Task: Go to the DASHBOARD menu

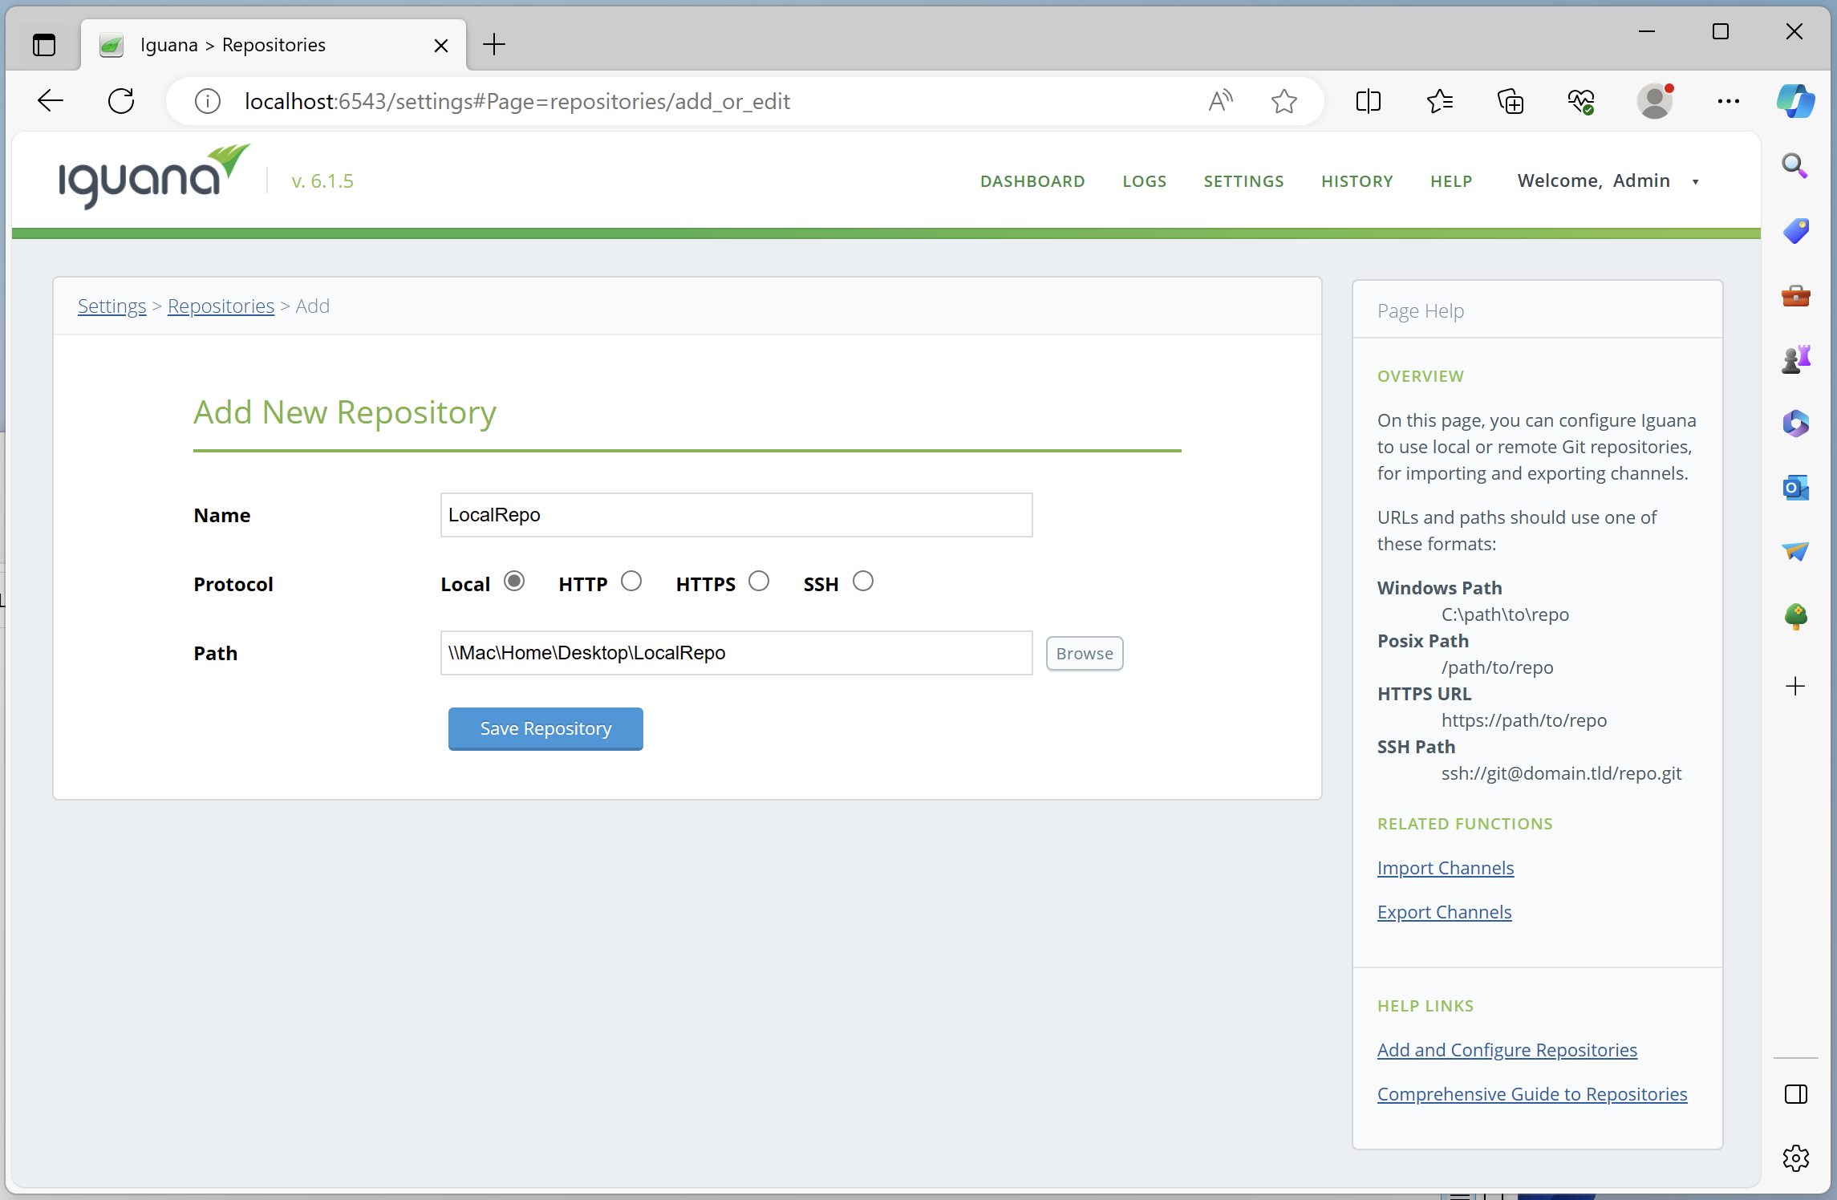Action: pyautogui.click(x=1032, y=181)
